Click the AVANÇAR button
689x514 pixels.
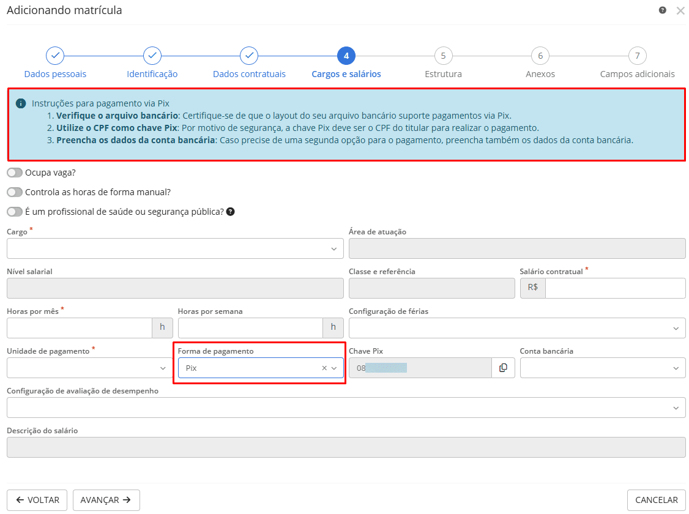[106, 500]
